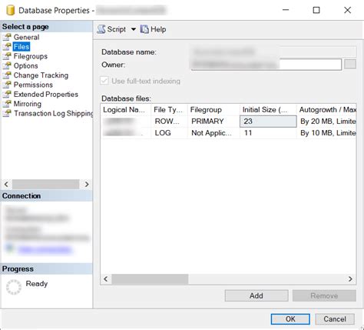Click the Initial Size column header
This screenshot has height=330, width=364.
pyautogui.click(x=268, y=110)
